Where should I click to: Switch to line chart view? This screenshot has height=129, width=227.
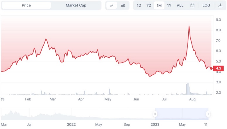point(112,6)
